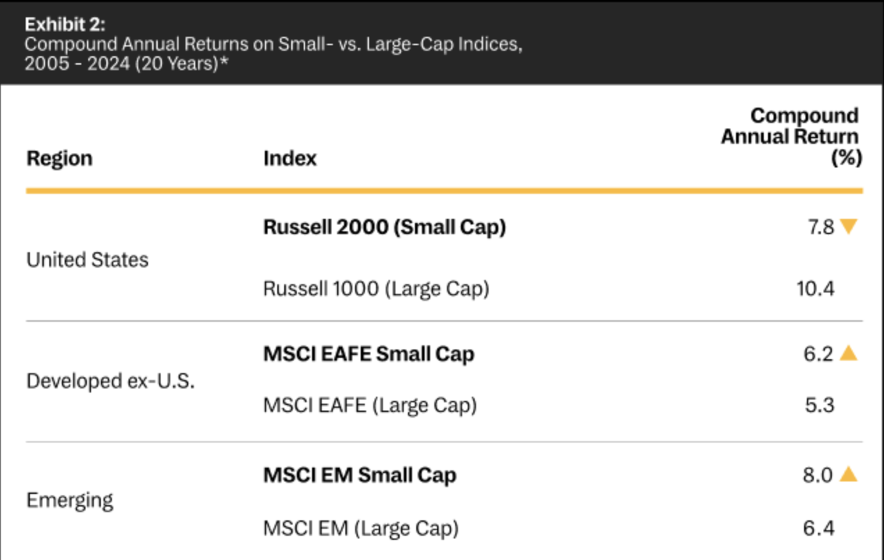Click the 10.4 return value

[815, 288]
